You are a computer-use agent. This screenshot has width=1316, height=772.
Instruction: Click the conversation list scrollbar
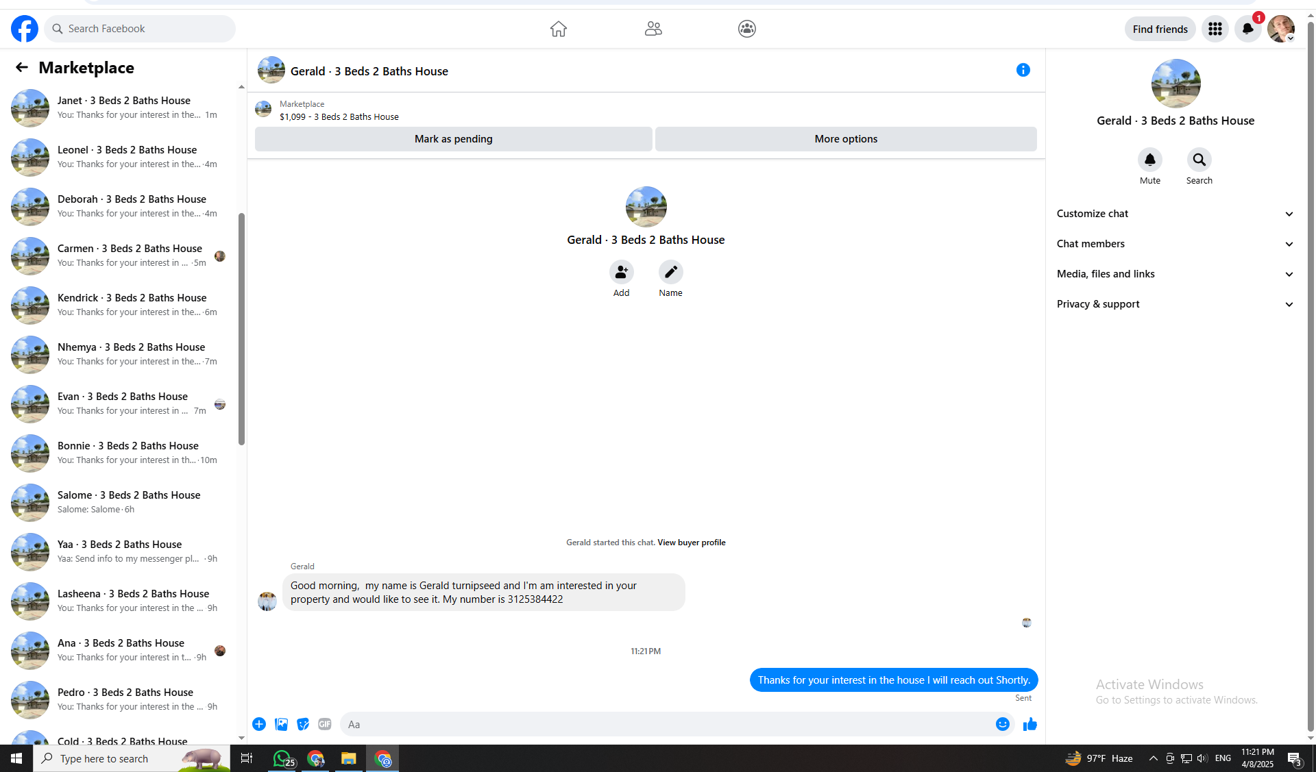click(241, 329)
